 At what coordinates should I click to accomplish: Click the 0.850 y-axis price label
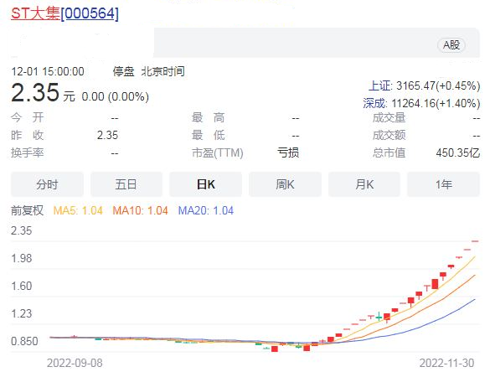click(24, 341)
